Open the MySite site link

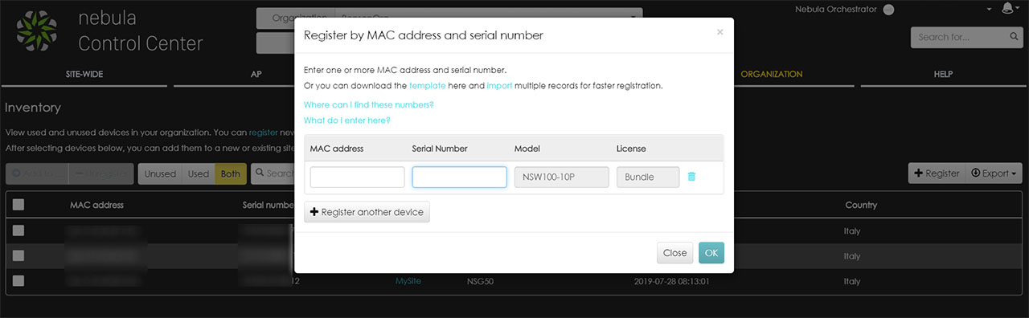408,281
